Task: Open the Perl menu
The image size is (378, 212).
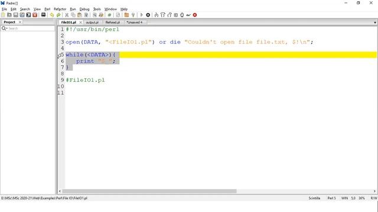Action: point(47,9)
